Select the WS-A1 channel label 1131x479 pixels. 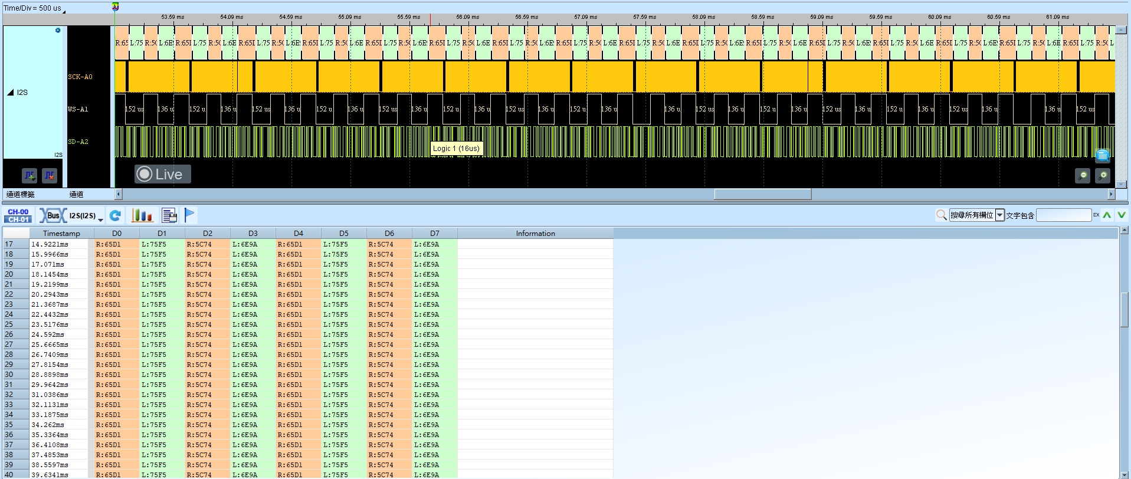pyautogui.click(x=78, y=109)
